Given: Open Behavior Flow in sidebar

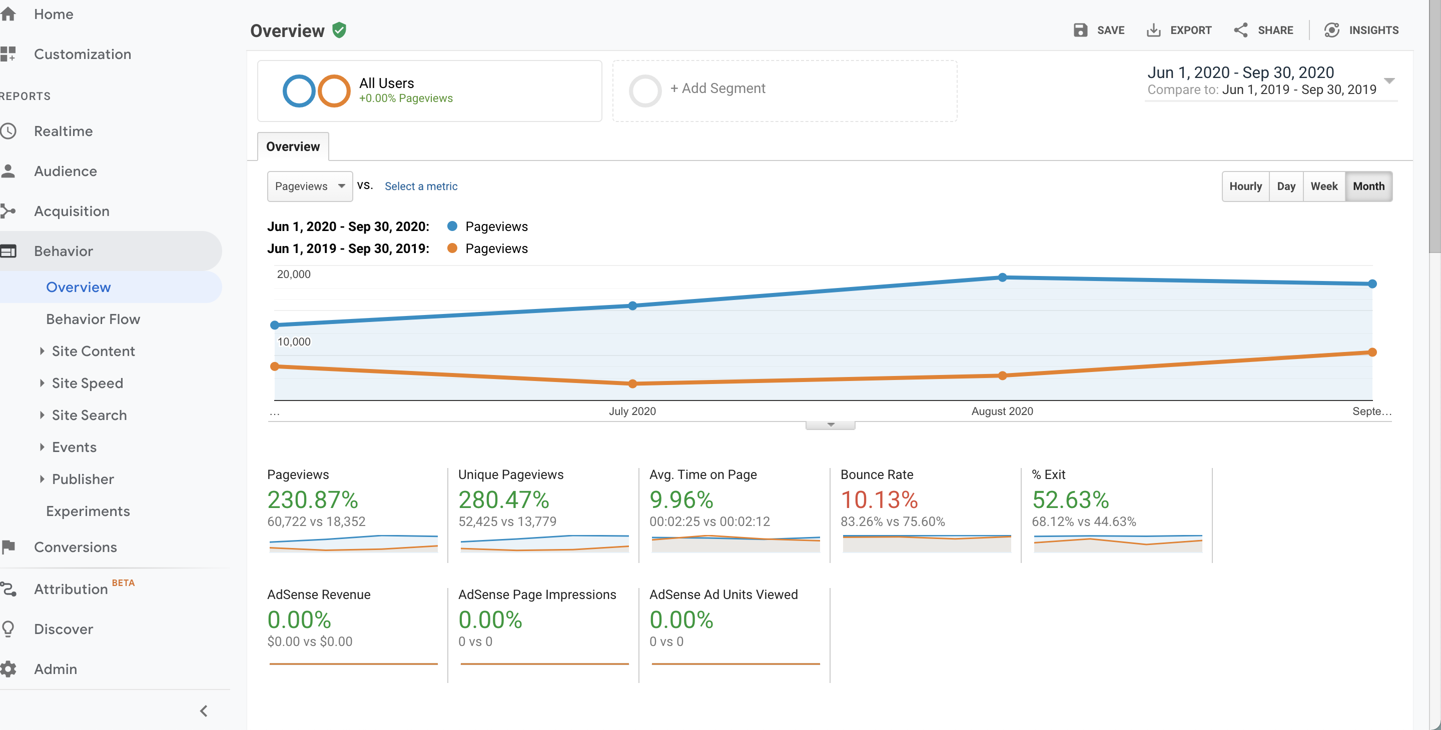Looking at the screenshot, I should click(93, 319).
